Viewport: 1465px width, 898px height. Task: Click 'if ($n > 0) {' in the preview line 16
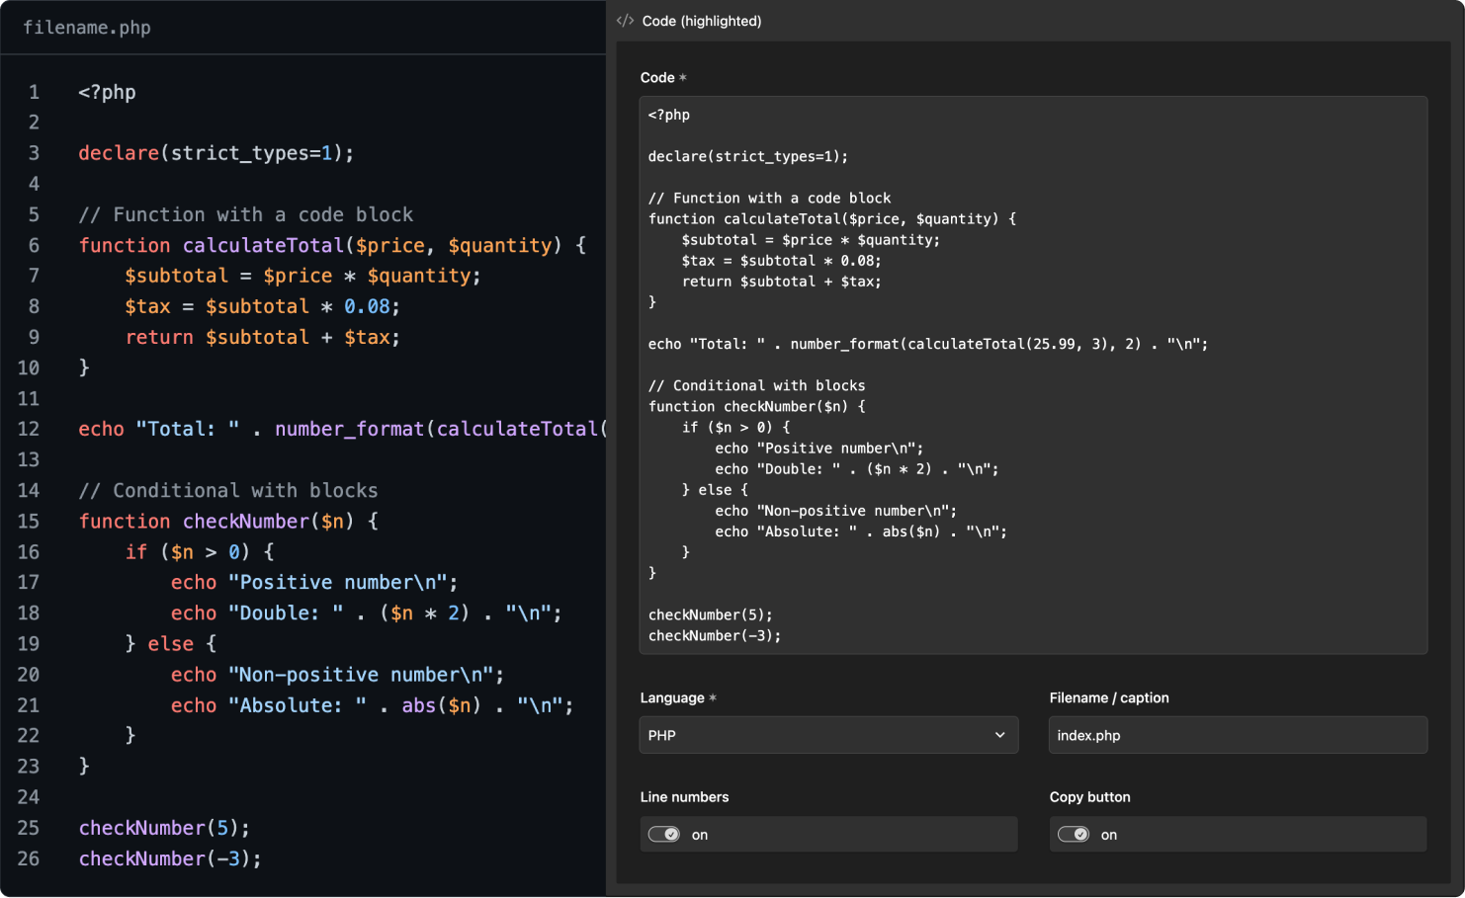(x=200, y=551)
